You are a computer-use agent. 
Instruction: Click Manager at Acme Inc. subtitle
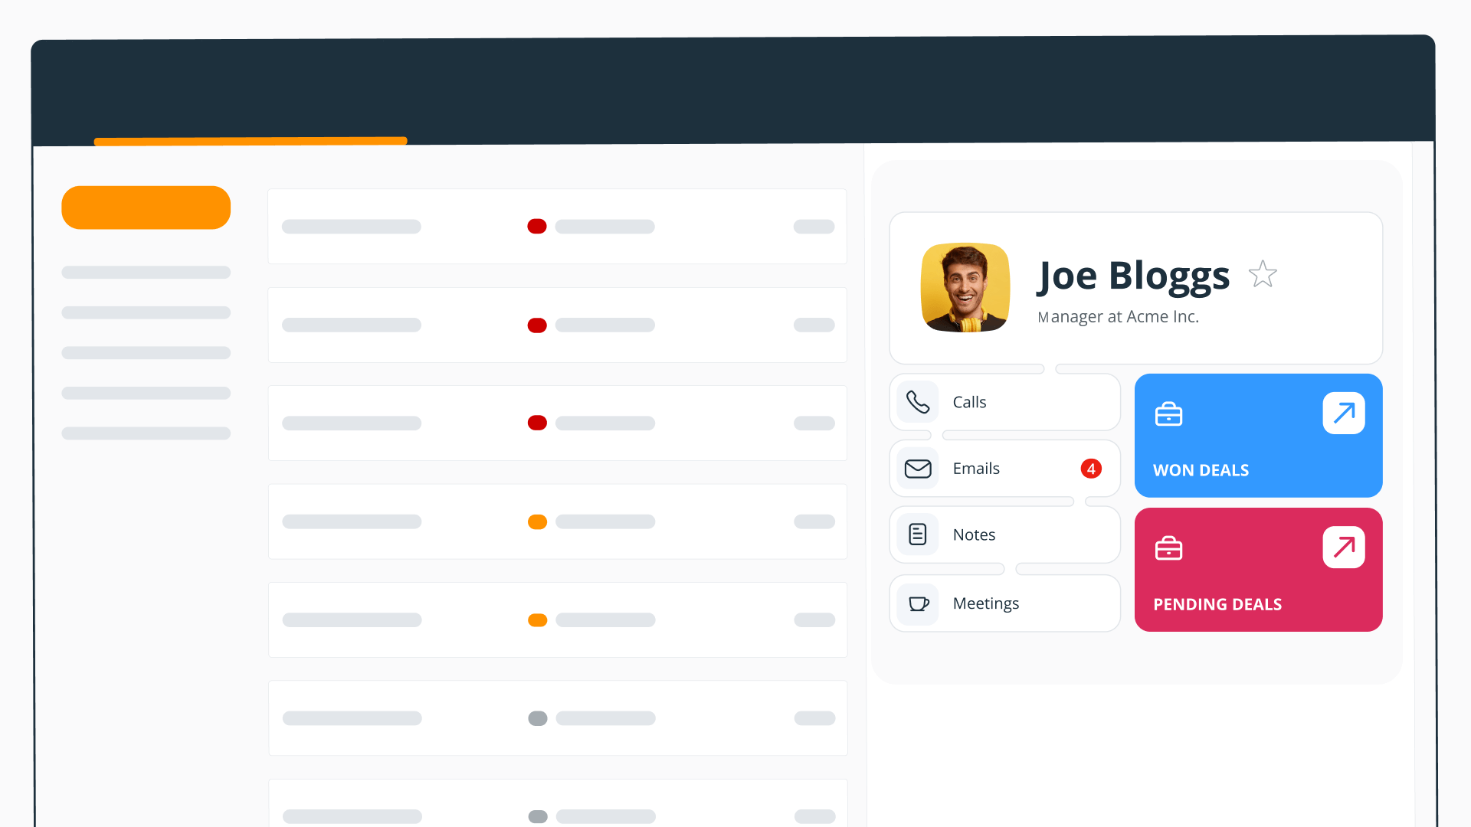1118,317
